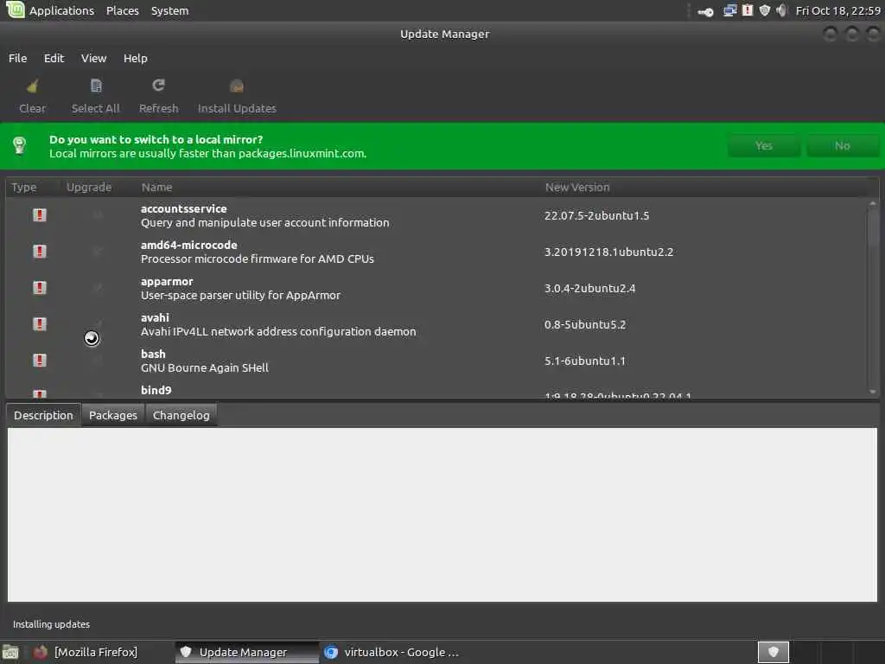Viewport: 885px width, 664px height.
Task: Click the lightbulb icon in mirror banner
Action: [x=20, y=145]
